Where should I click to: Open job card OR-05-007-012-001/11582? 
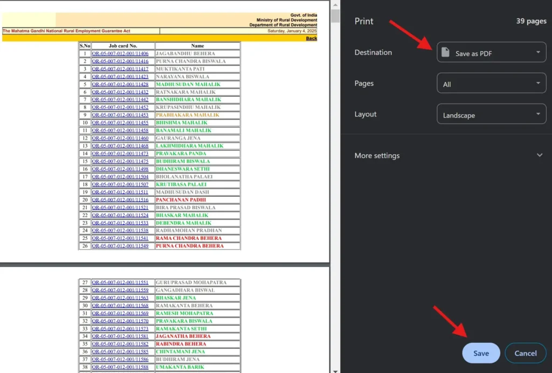tap(120, 344)
